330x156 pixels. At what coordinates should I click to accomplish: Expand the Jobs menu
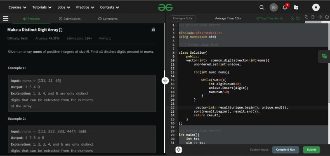pos(64,7)
